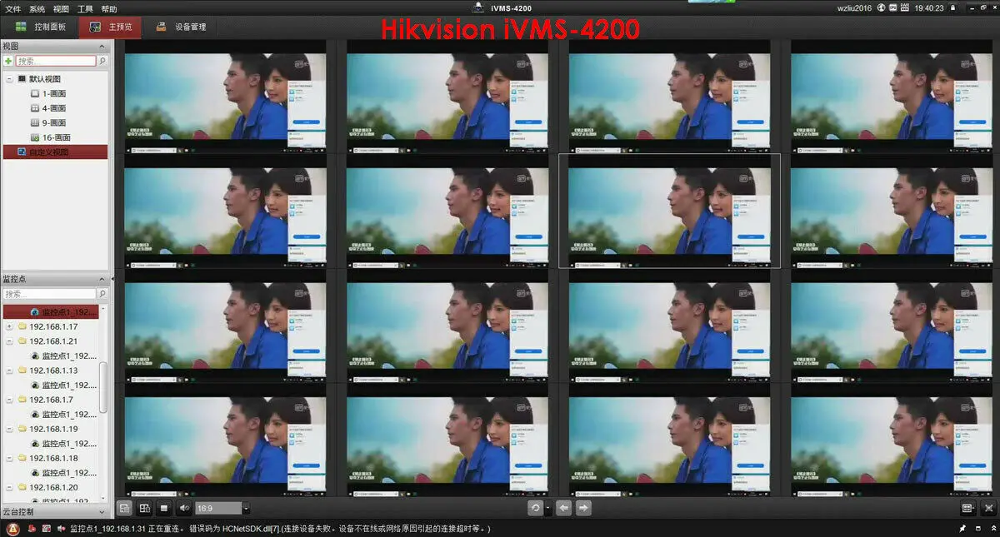
Task: Select the highlighted third video in row two
Action: (x=669, y=211)
